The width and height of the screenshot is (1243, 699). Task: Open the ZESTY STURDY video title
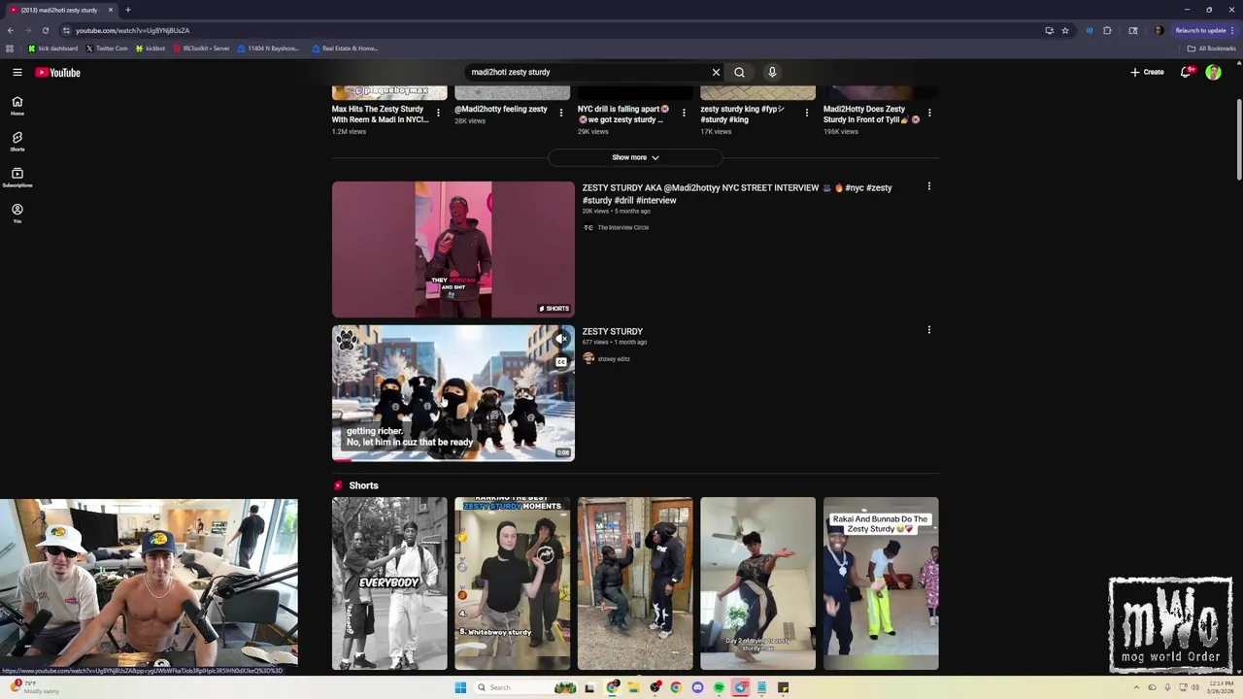[x=612, y=331]
